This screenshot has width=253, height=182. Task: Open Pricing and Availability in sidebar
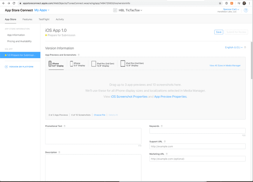19,41
